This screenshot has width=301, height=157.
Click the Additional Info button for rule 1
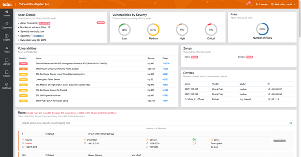tap(280, 141)
